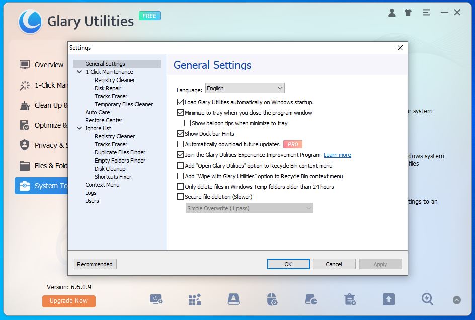Open Tracks Eraser under Ignore List
Image resolution: width=475 pixels, height=320 pixels.
point(111,144)
